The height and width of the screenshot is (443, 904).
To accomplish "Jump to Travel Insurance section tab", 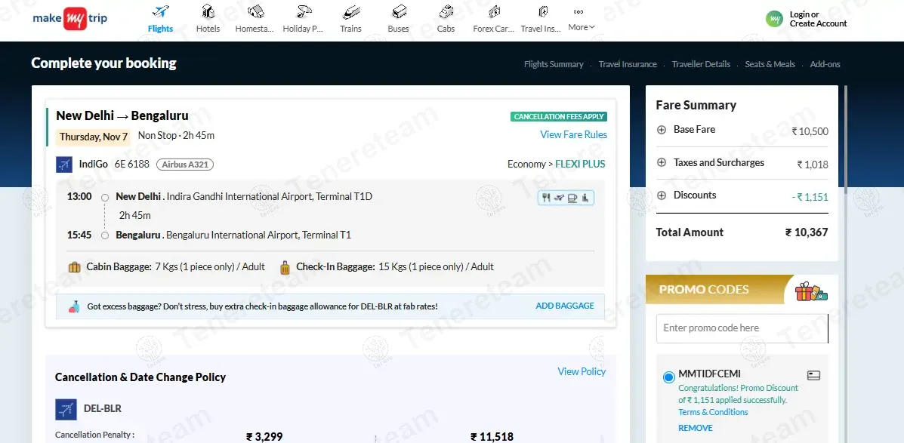I will point(627,64).
